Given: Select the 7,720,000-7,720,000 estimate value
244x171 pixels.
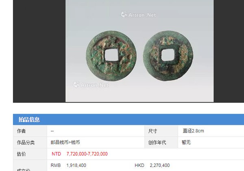Looking at the screenshot, I should point(87,154).
